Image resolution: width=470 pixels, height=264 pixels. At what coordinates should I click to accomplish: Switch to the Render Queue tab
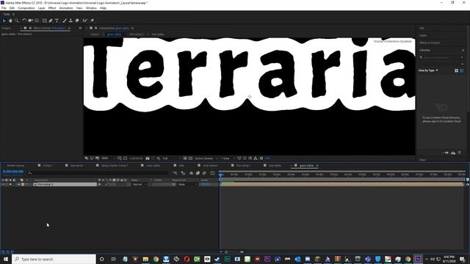pyautogui.click(x=15, y=166)
